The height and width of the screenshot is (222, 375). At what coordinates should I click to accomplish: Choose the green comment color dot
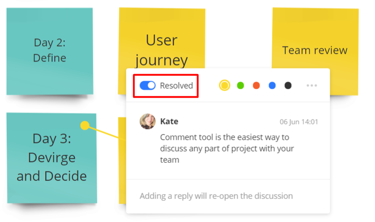[x=240, y=85]
